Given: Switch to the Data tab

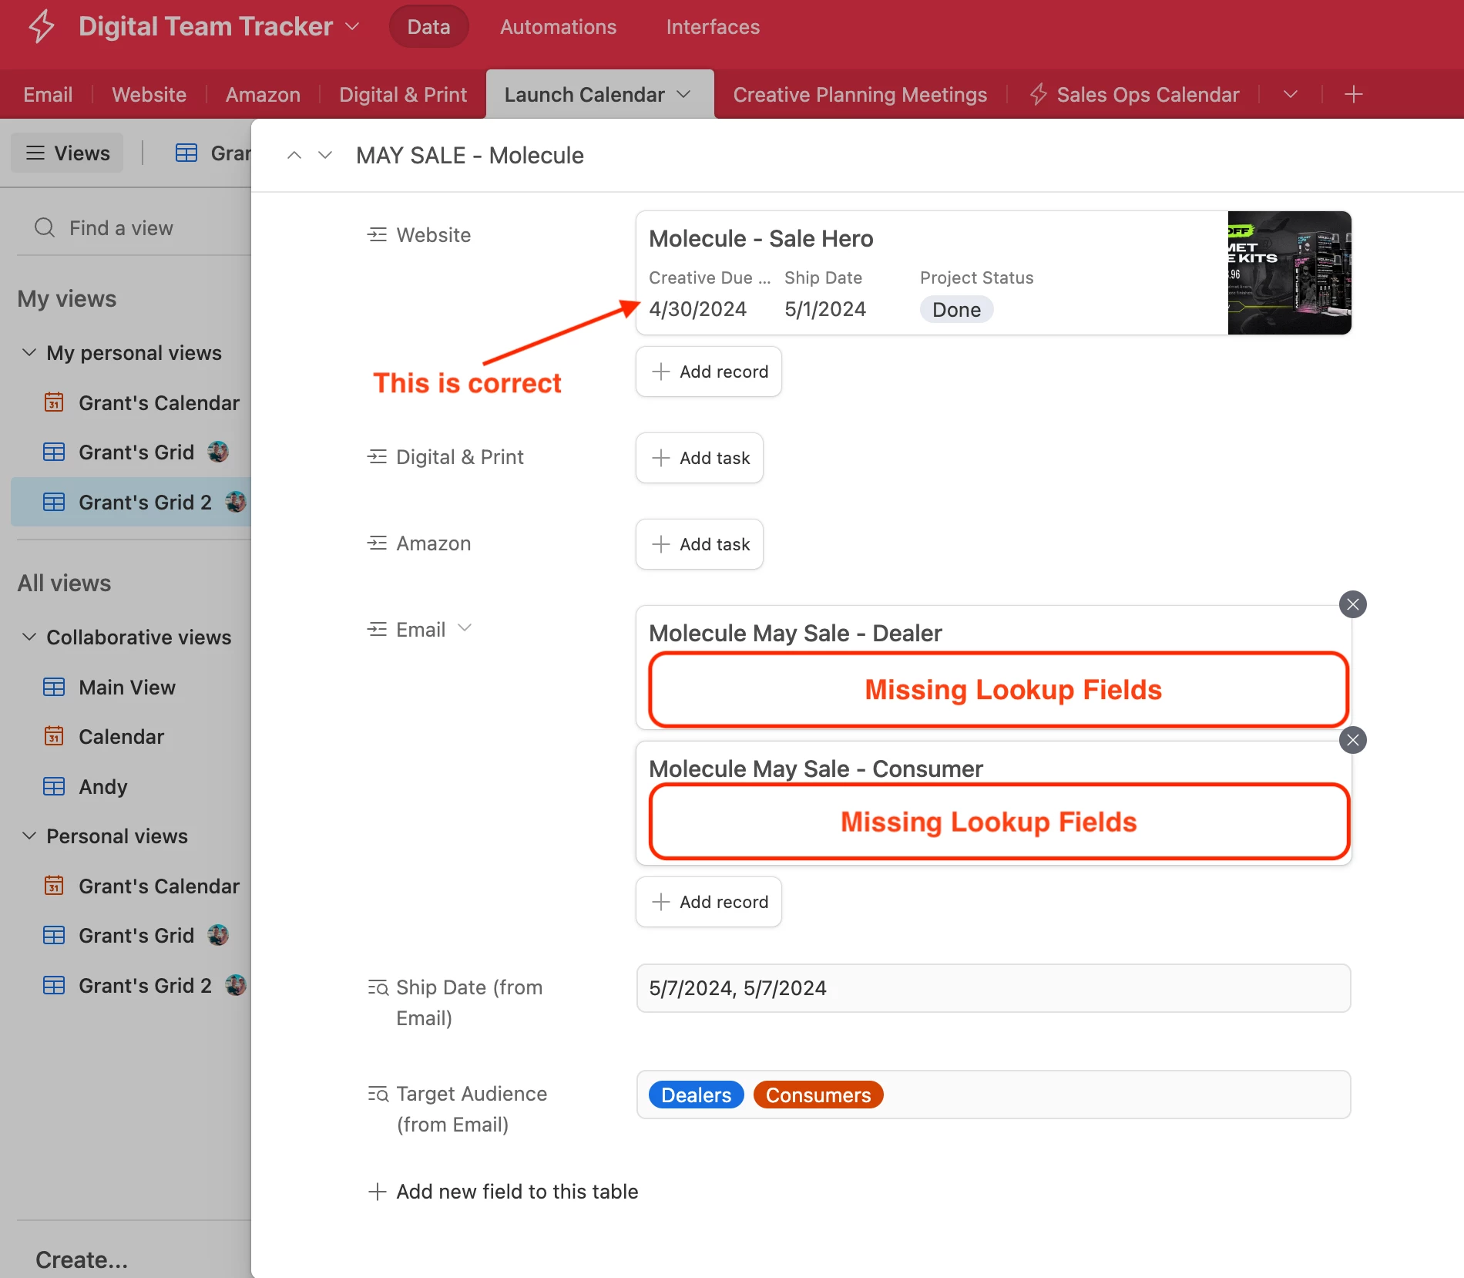Looking at the screenshot, I should click(428, 27).
